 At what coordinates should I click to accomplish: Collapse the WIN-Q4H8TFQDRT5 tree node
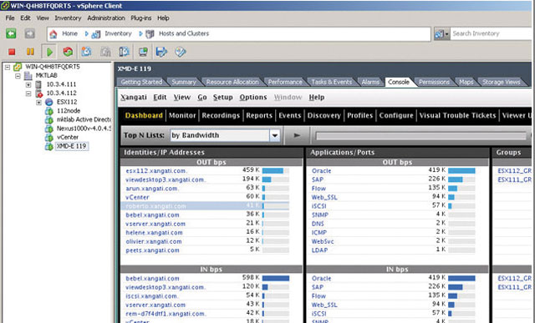(x=8, y=67)
